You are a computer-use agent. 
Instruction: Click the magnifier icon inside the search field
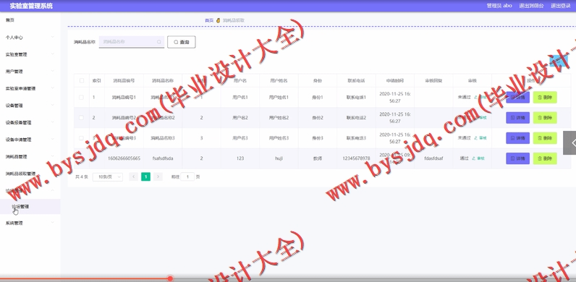[x=158, y=42]
